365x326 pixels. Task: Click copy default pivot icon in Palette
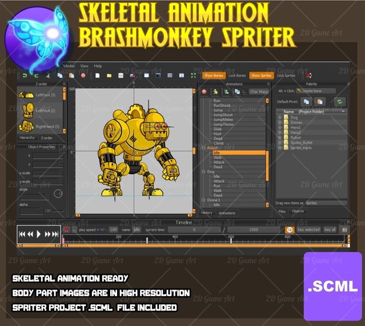306,102
